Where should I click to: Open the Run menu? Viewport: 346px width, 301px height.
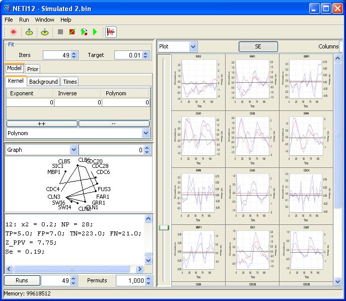coord(24,20)
